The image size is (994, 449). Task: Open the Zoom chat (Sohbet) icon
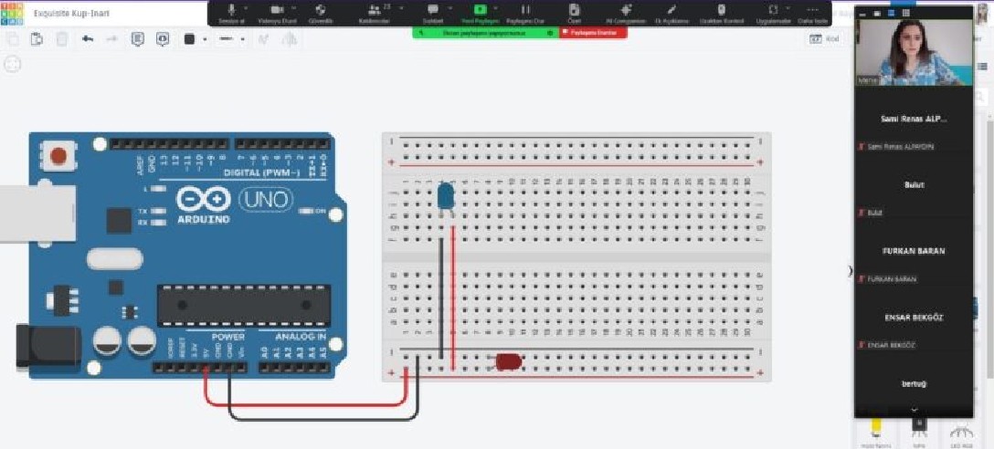coord(433,13)
